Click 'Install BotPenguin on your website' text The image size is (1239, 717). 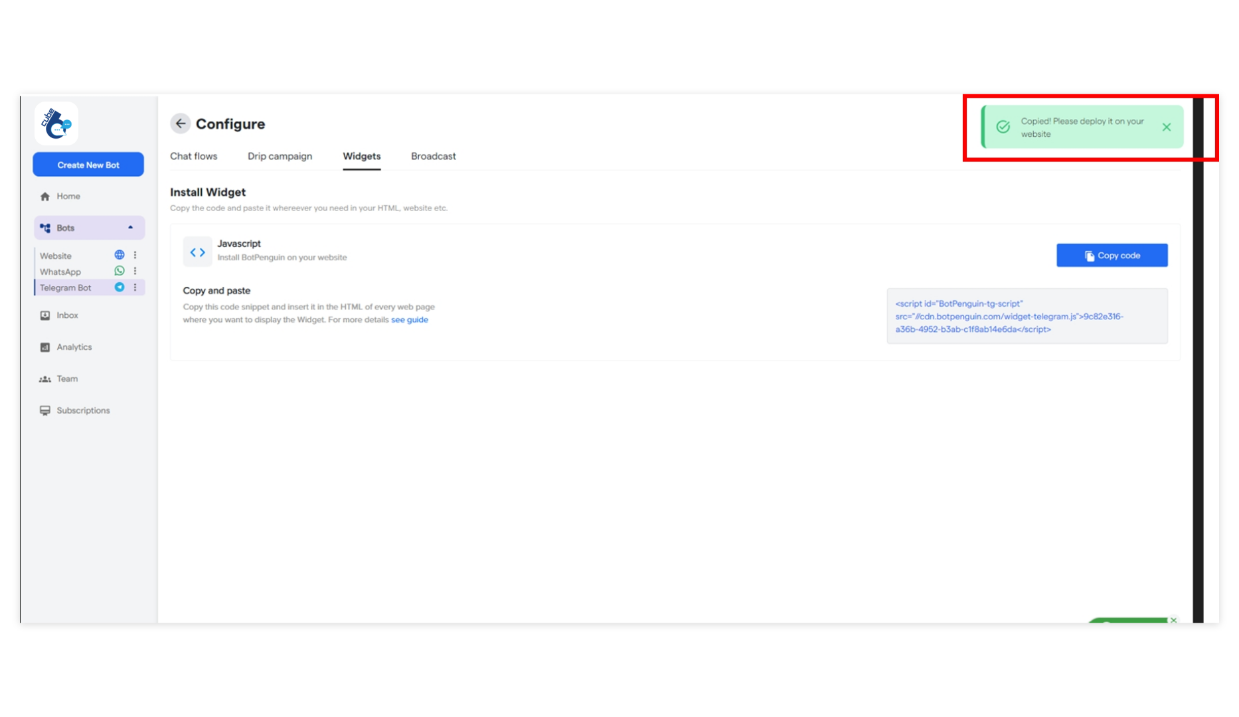[282, 258]
